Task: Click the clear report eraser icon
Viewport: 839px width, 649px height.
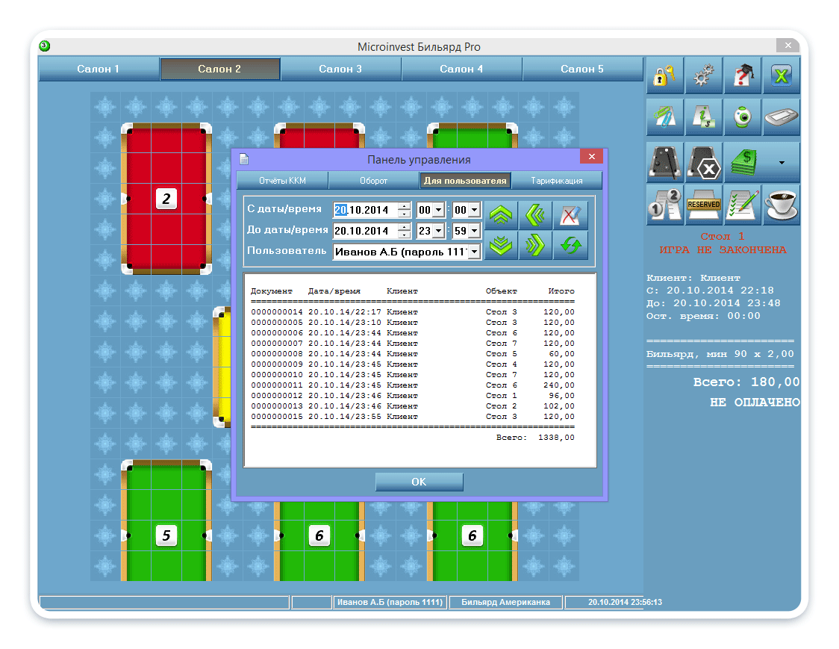Action: click(570, 215)
